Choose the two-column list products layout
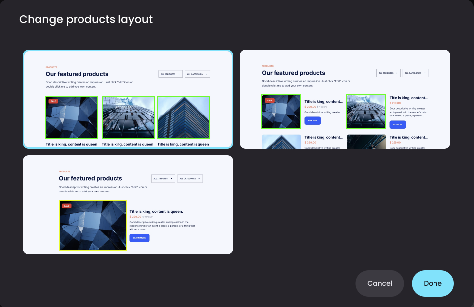Image resolution: width=474 pixels, height=307 pixels. (x=345, y=99)
